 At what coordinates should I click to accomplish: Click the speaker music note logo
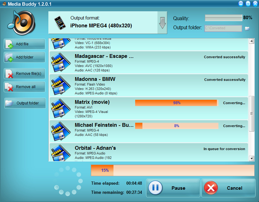coord(22,23)
